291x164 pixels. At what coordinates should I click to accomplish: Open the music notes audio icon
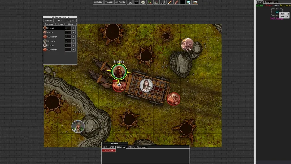(x=163, y=2)
